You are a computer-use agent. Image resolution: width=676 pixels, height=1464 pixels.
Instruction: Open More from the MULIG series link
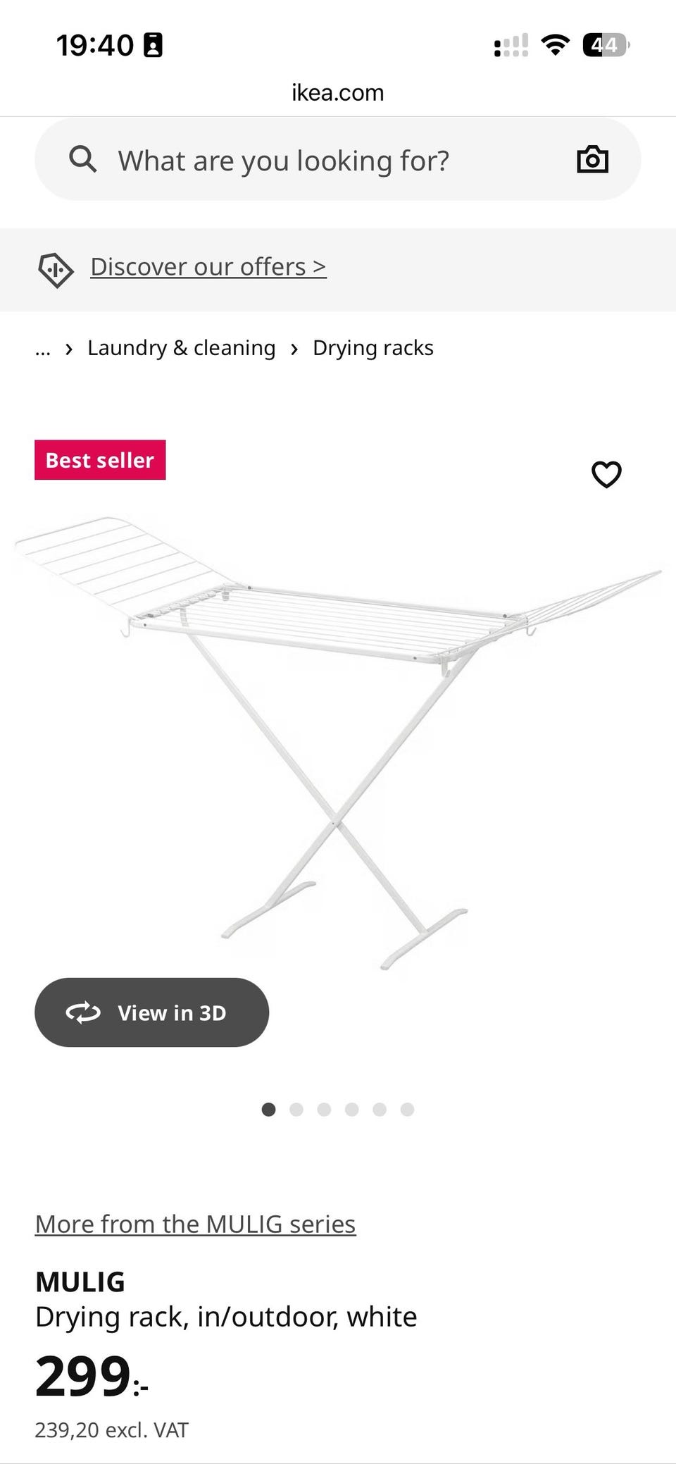(196, 1224)
